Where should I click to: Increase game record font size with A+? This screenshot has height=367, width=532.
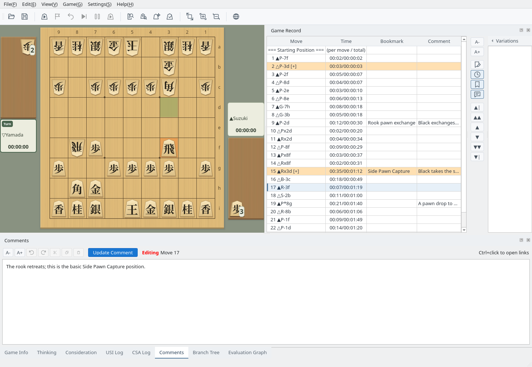pos(477,52)
